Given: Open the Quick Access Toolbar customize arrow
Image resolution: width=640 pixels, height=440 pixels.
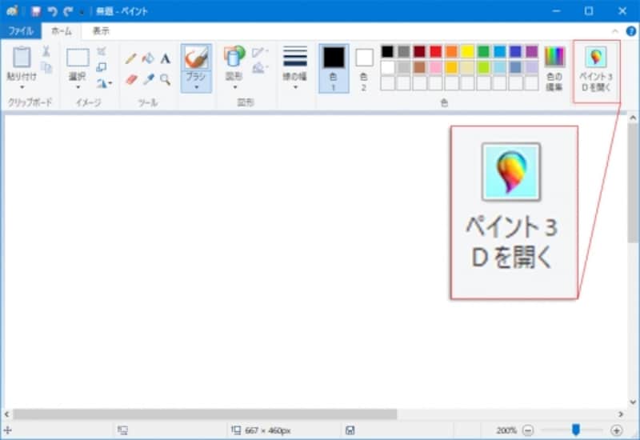Looking at the screenshot, I should [82, 12].
